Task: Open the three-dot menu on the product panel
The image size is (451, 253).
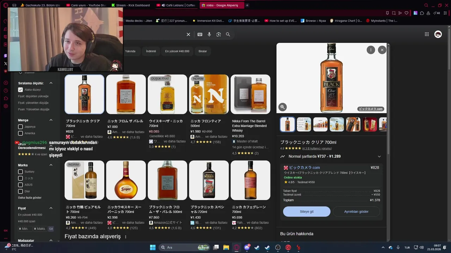Action: (371, 50)
